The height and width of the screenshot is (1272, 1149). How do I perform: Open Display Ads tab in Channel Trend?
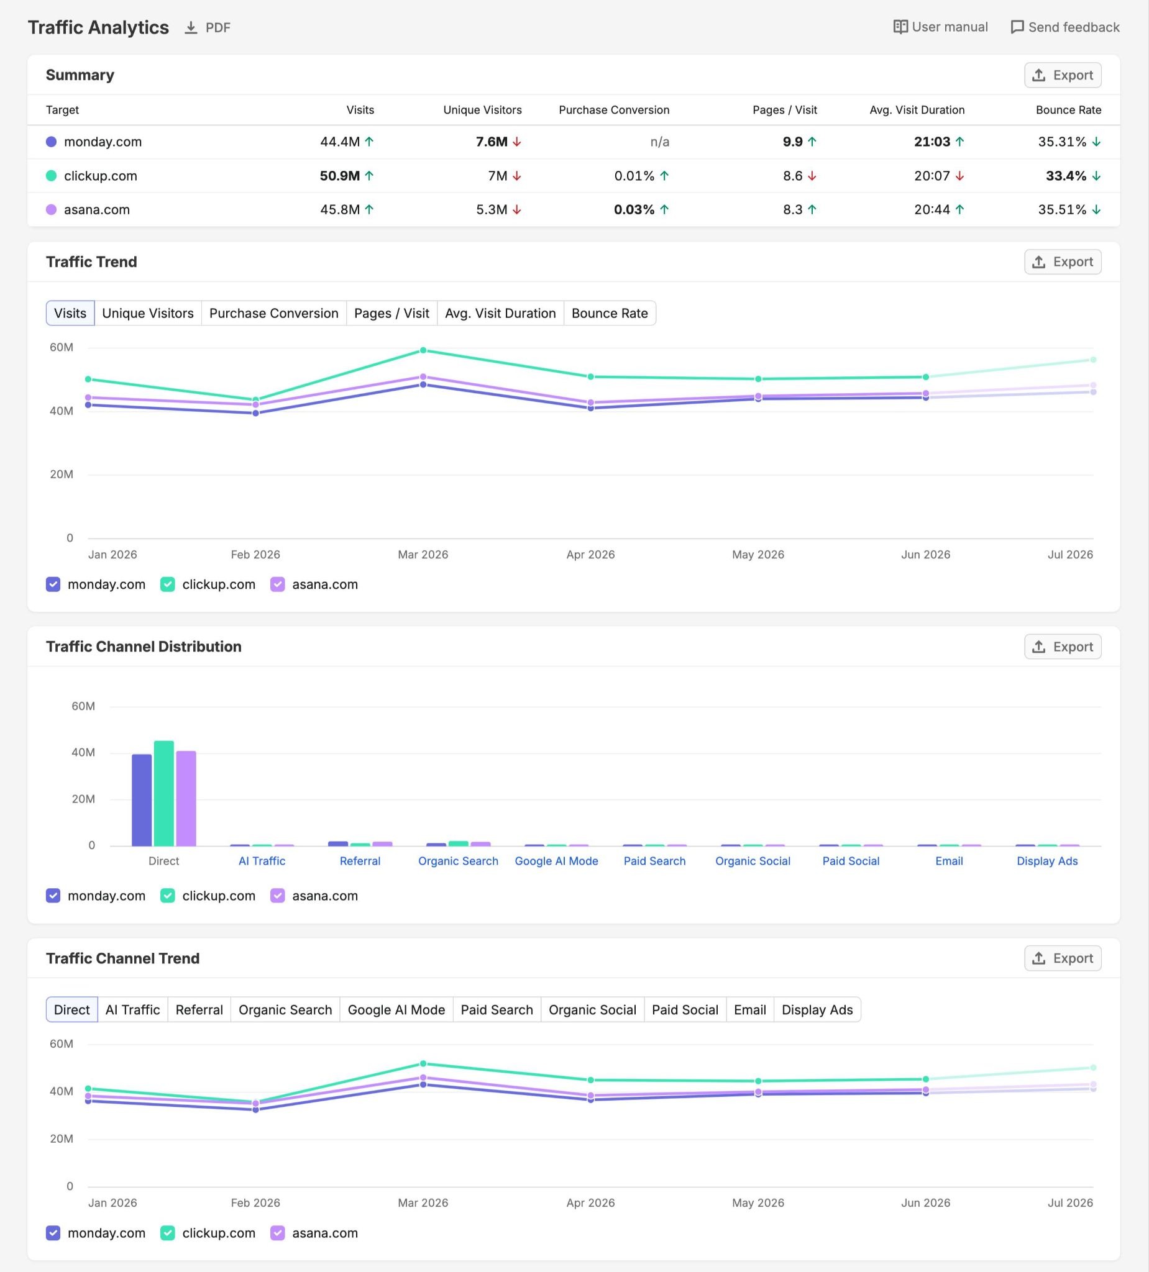817,1009
